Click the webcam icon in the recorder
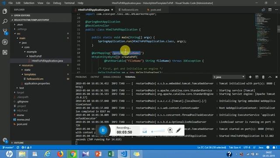The width and height of the screenshot is (280, 158). (170, 130)
